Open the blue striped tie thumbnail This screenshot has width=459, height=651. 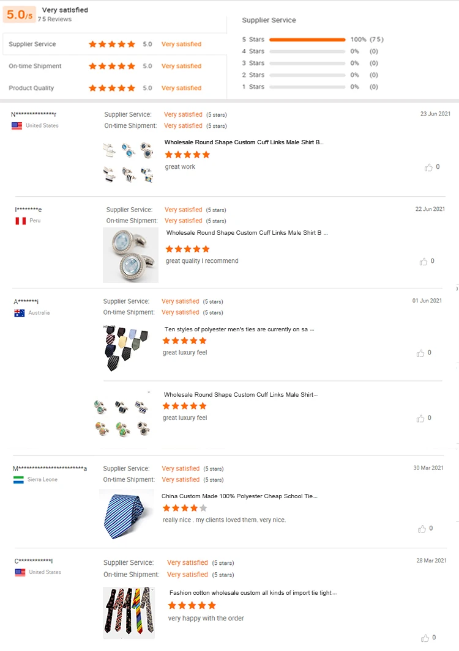pyautogui.click(x=127, y=514)
